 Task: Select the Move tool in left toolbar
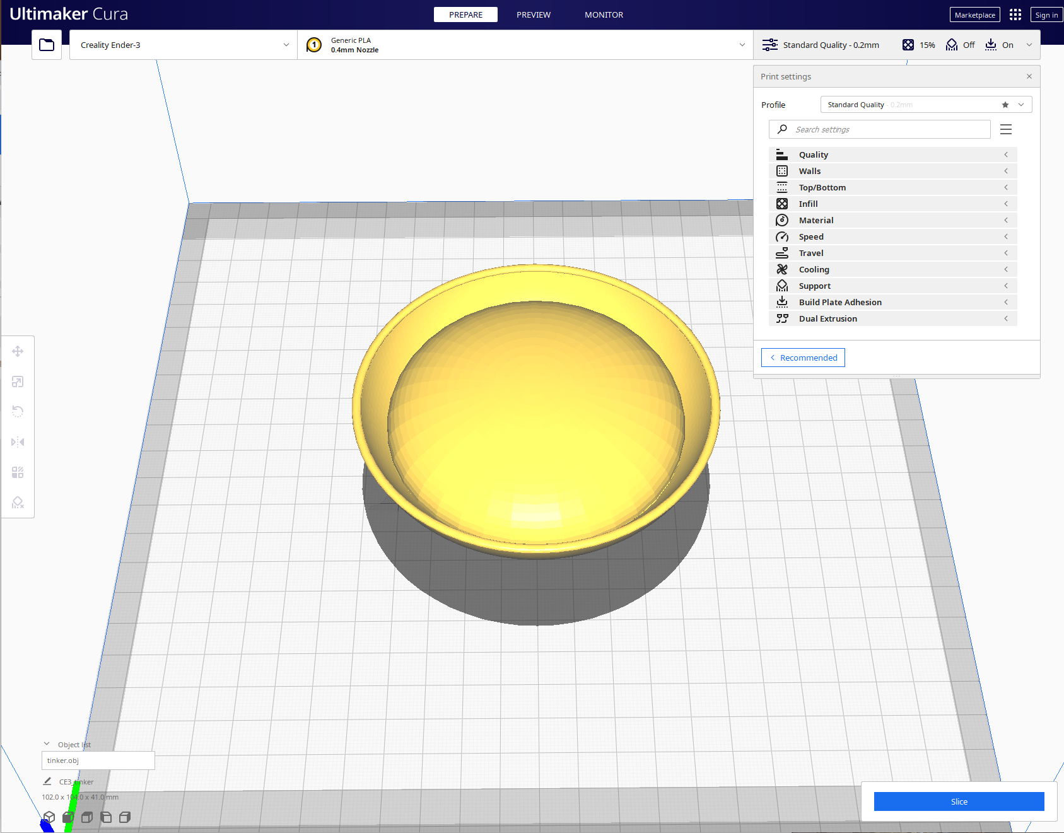pos(18,351)
